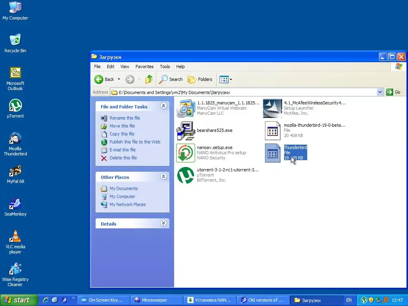
Task: Select the utorrent-3-1-2-rc1 installer icon
Action: point(186,175)
